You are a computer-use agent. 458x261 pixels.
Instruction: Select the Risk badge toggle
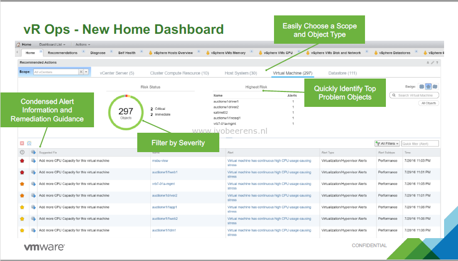pos(428,87)
